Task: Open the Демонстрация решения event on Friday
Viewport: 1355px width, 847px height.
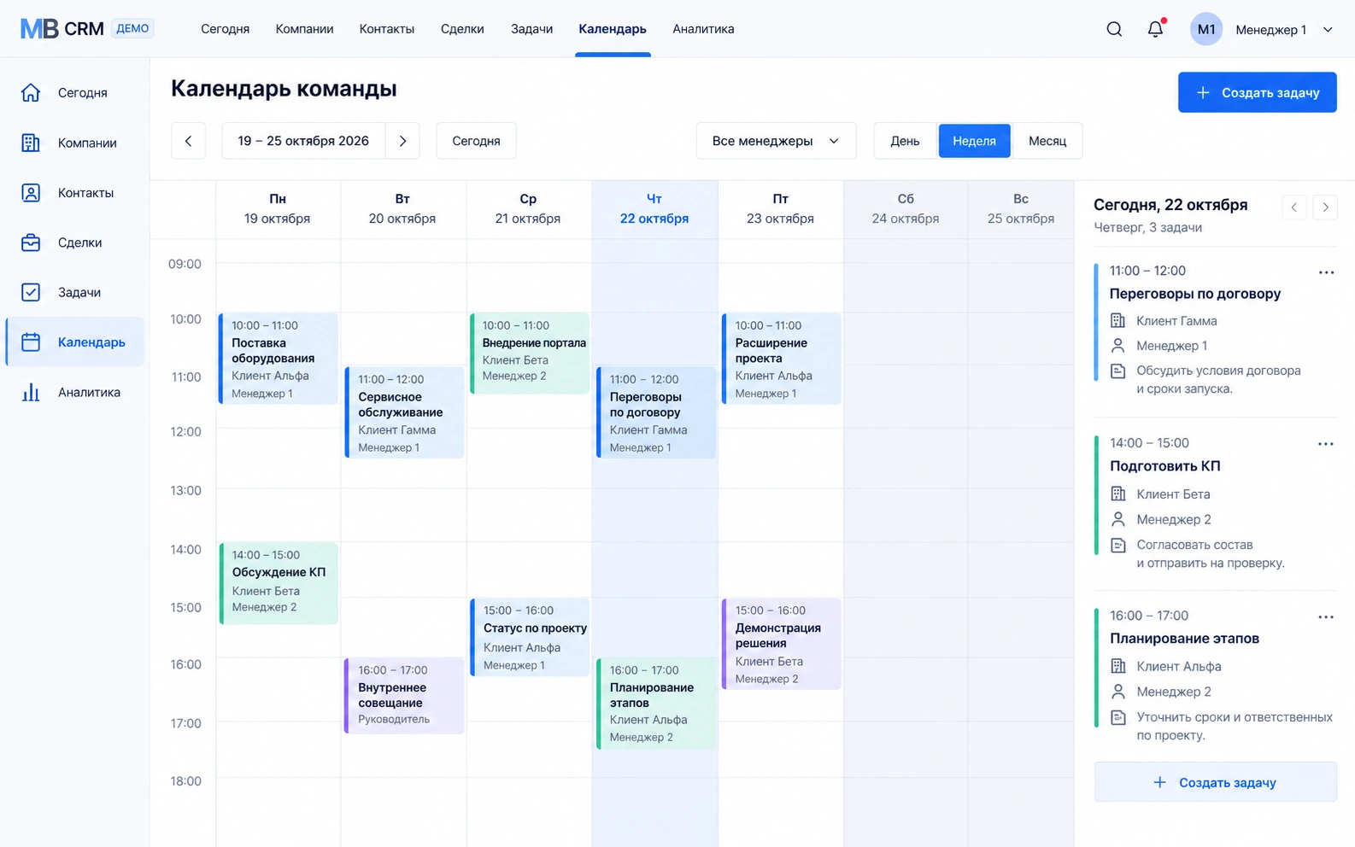Action: coord(781,644)
